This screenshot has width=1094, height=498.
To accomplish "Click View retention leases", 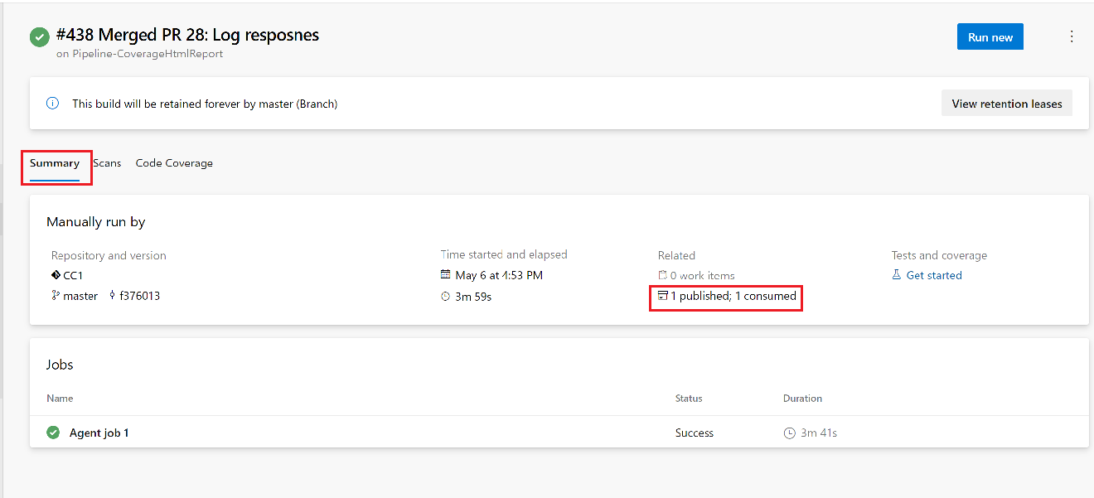I will pos(1007,103).
